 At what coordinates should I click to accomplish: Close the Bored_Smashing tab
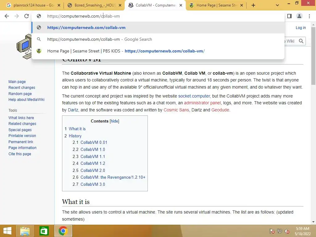pos(120,6)
